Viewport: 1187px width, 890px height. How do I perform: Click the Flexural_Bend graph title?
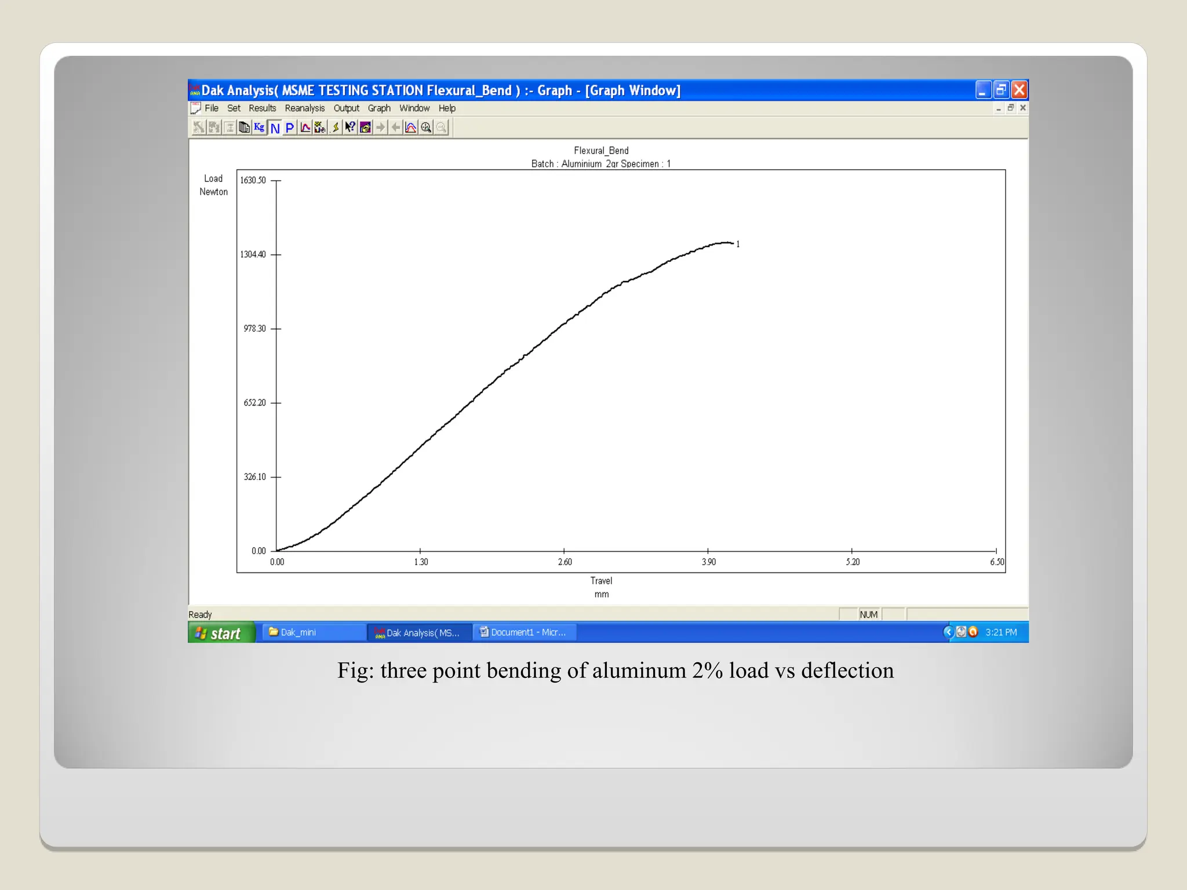(x=601, y=151)
